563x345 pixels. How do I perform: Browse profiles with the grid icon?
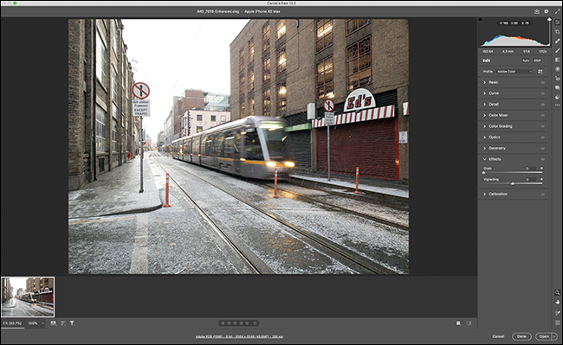(540, 72)
